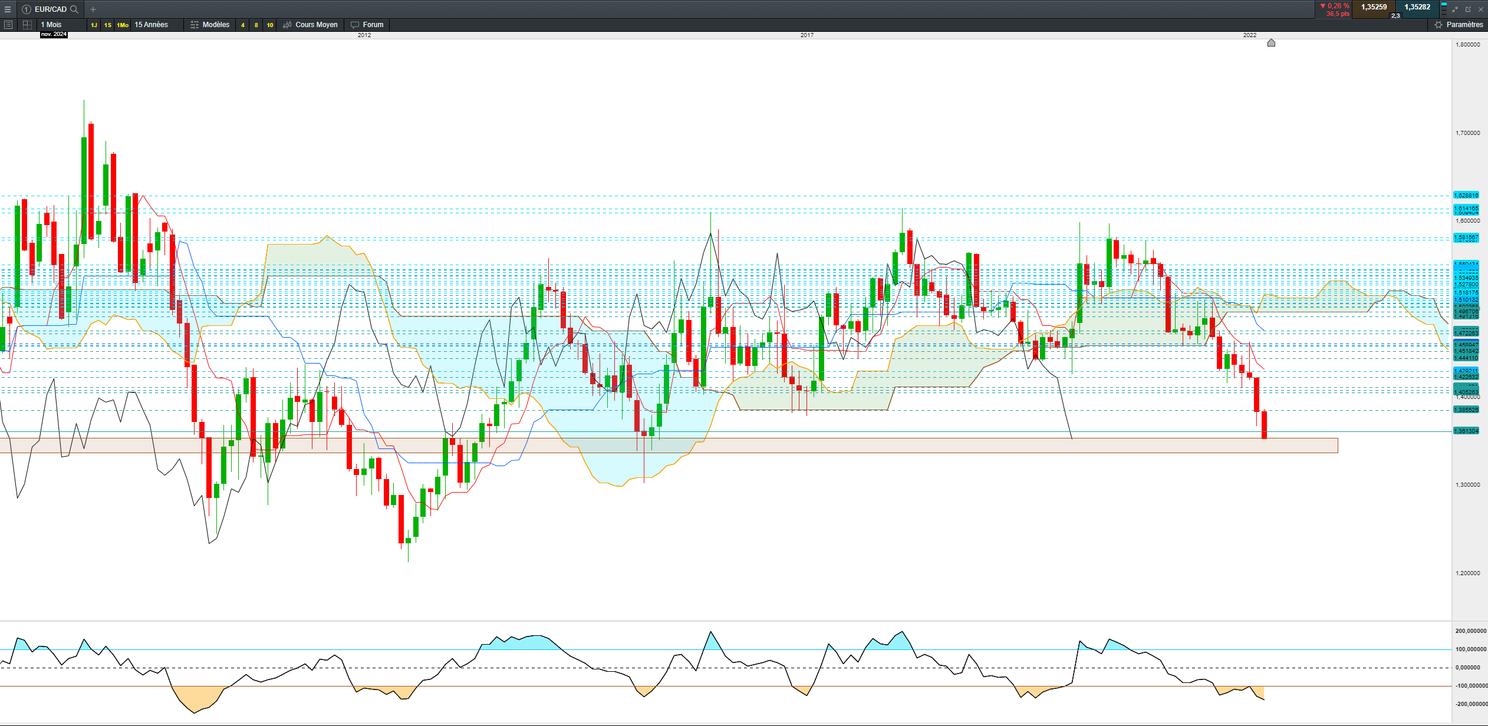The image size is (1488, 726).
Task: Open the Forum link
Action: (367, 25)
